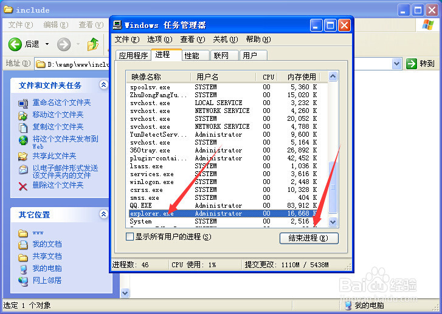Select the csrss.exe process row
This screenshot has width=442, height=314.
point(228,190)
